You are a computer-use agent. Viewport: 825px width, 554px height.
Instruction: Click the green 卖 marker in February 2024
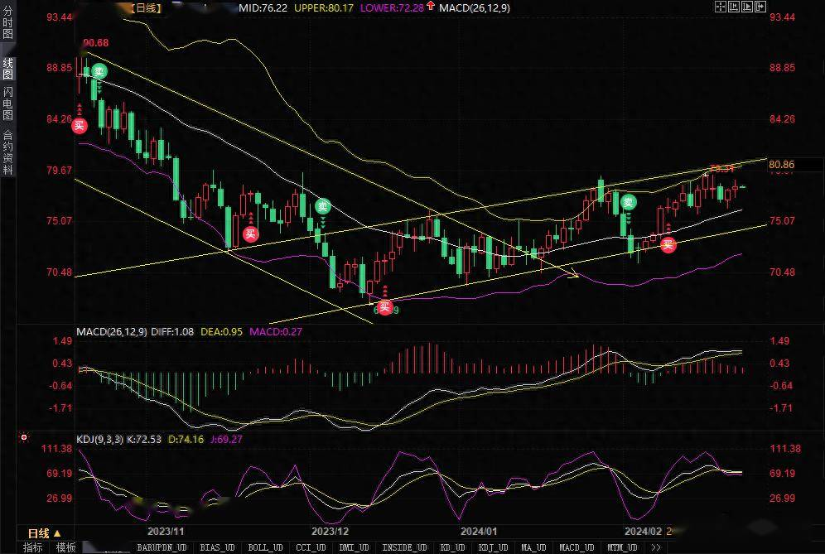point(628,202)
